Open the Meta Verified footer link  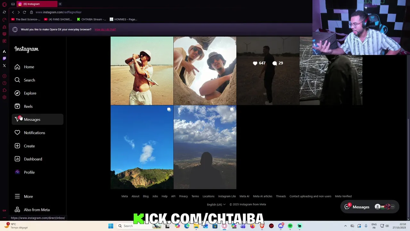(x=343, y=196)
